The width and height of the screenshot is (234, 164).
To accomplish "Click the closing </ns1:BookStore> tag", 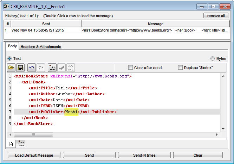I will [33, 124].
